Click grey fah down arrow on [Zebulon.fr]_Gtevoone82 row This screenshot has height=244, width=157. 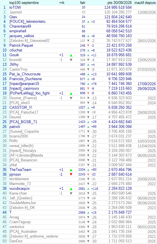tap(88, 41)
